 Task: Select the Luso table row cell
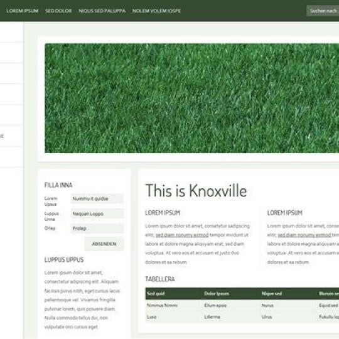pos(151,317)
